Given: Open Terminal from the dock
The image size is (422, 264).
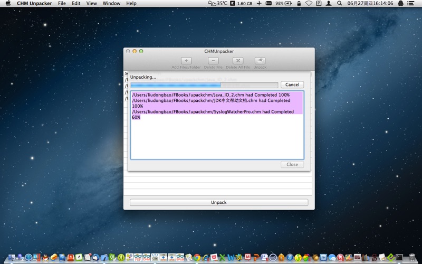Looking at the screenshot, I should 399,258.
